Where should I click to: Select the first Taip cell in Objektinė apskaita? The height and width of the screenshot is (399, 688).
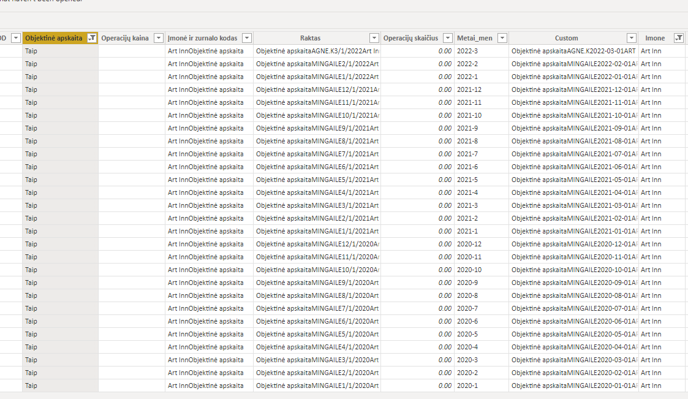coord(61,51)
